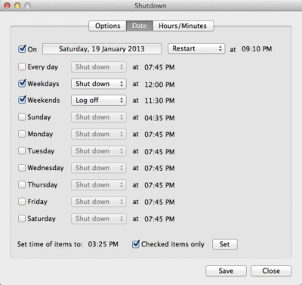The height and width of the screenshot is (285, 302).
Task: Click Friday time 07:45 PM
Action: [159, 202]
